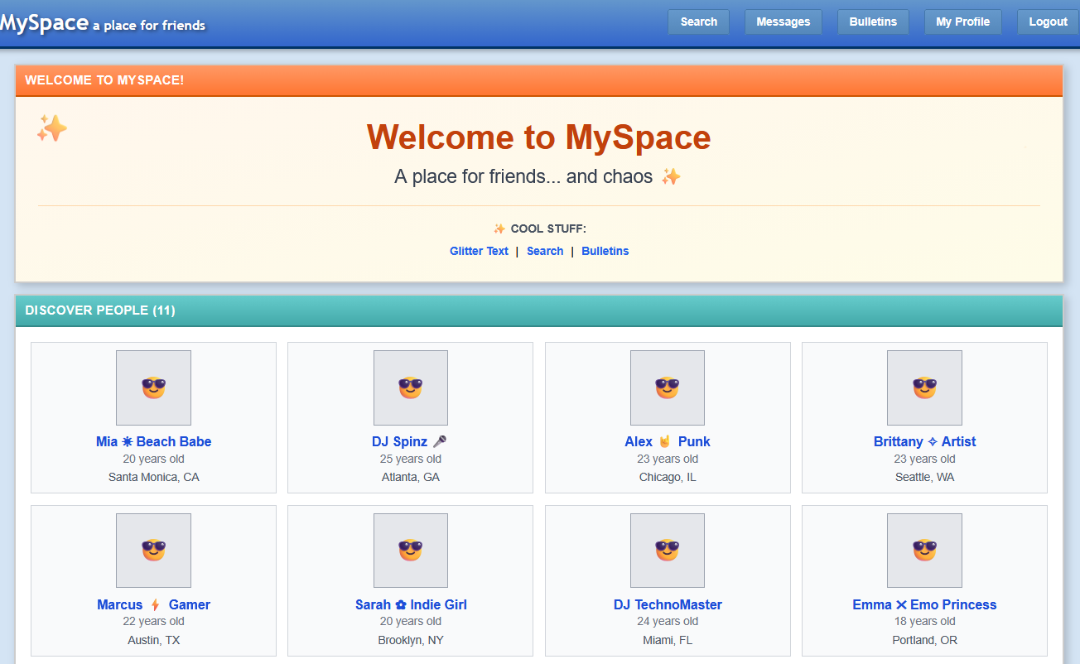Open DJ TechnoMaster's avatar picture
Viewport: 1080px width, 664px height.
click(668, 550)
